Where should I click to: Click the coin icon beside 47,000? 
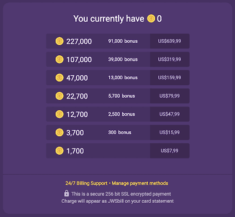(x=59, y=77)
